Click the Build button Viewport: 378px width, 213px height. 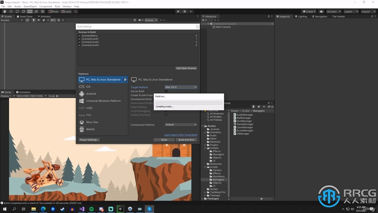(164, 140)
